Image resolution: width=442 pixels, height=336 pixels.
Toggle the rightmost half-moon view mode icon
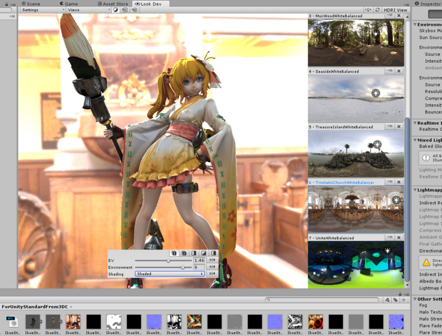pos(214,253)
